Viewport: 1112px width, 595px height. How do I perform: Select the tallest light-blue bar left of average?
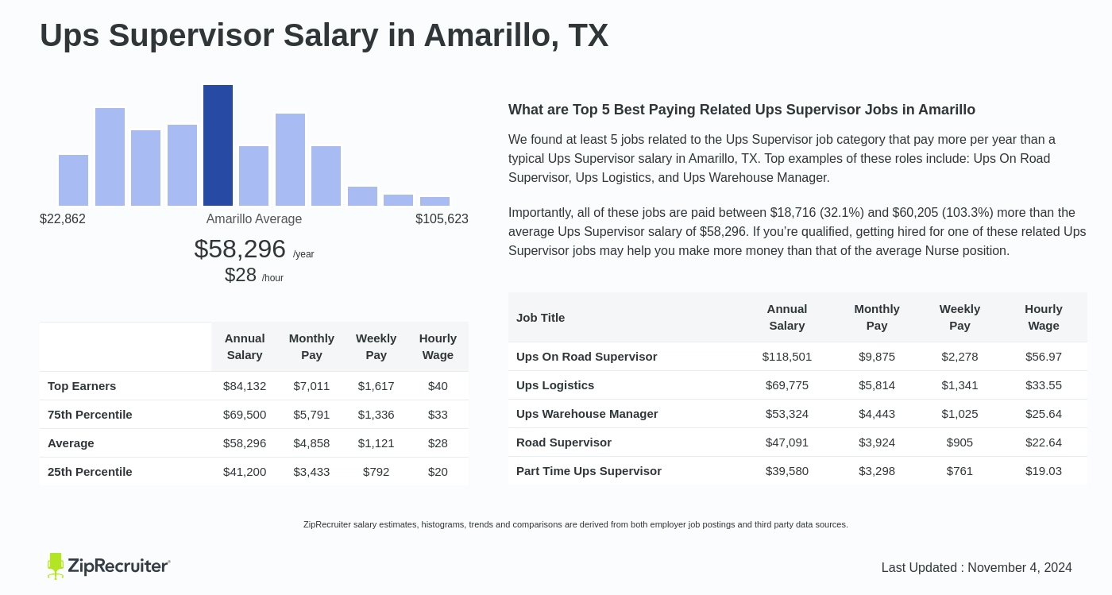(x=110, y=156)
